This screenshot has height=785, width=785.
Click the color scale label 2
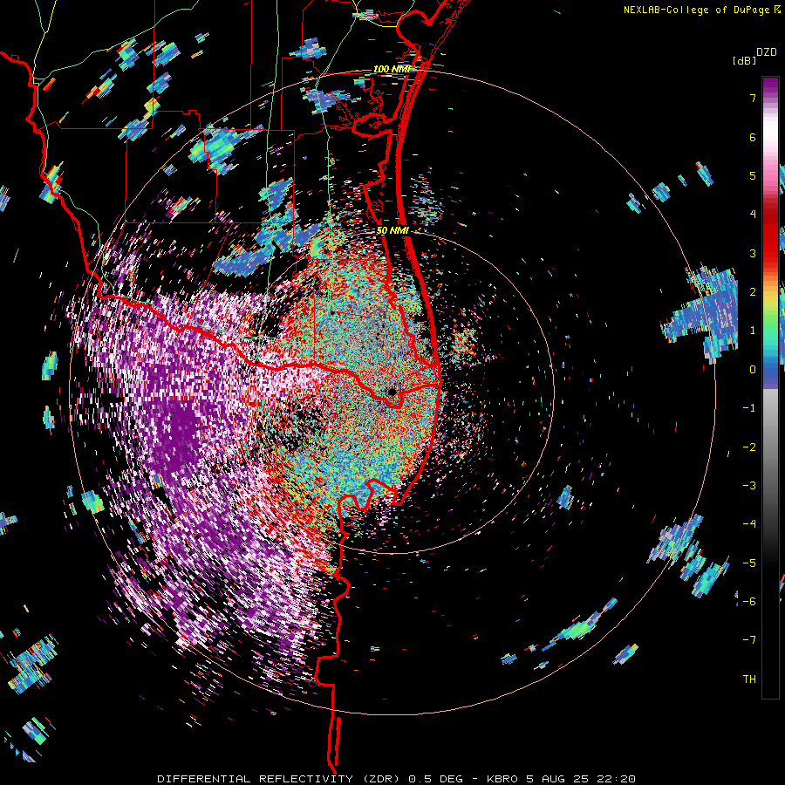click(753, 292)
